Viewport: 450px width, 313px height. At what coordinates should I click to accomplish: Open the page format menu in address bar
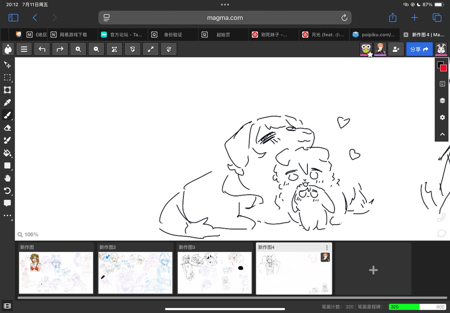106,18
